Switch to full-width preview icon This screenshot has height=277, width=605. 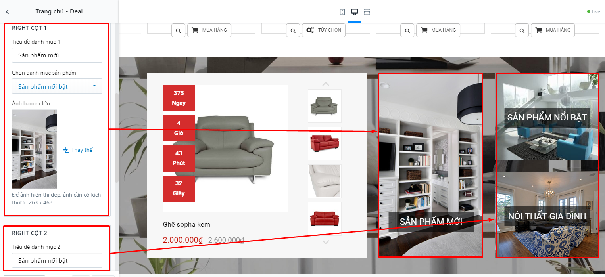tap(367, 12)
